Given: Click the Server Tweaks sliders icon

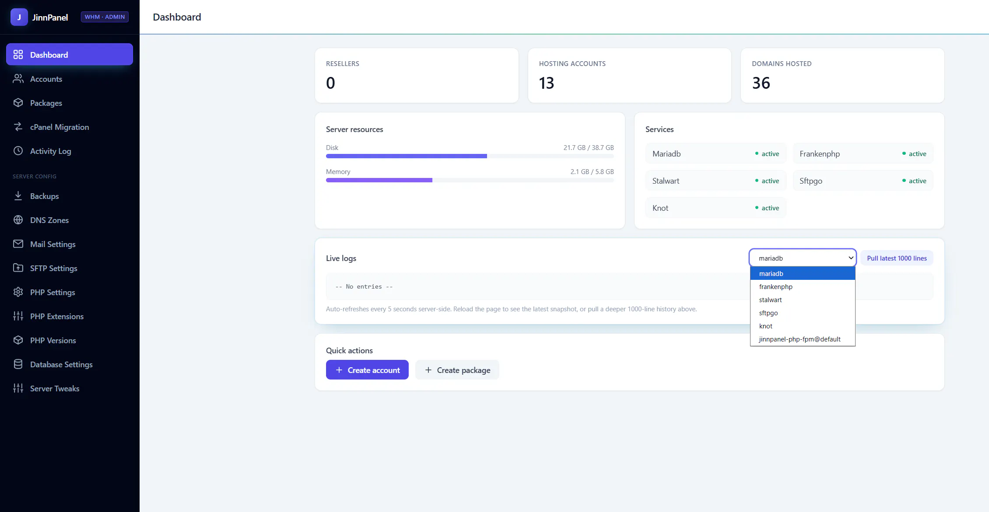Looking at the screenshot, I should 18,388.
